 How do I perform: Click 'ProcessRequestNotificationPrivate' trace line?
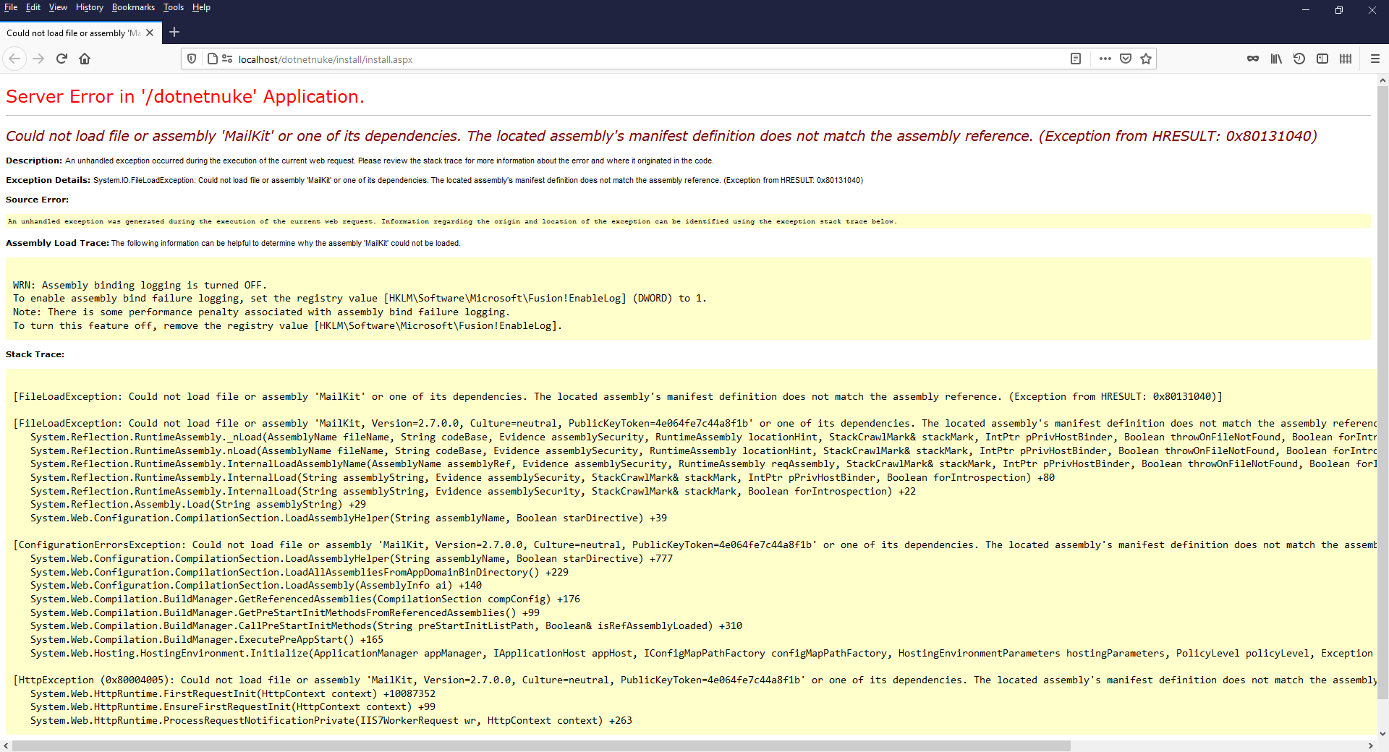[x=331, y=720]
